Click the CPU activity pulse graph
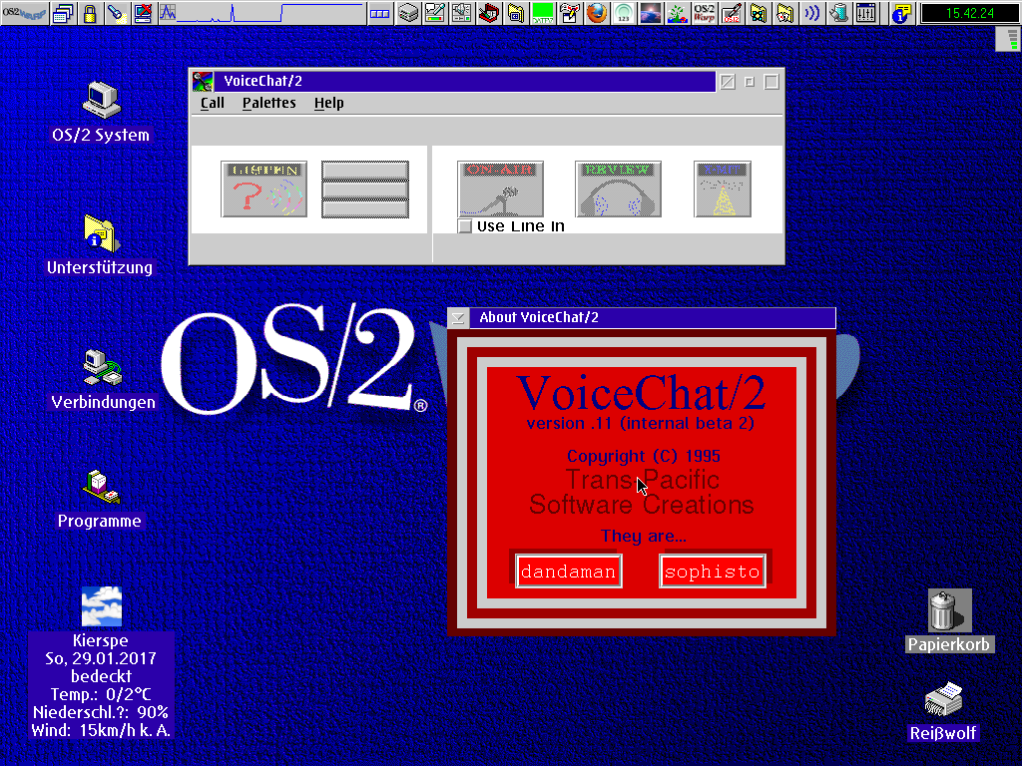 [x=260, y=13]
